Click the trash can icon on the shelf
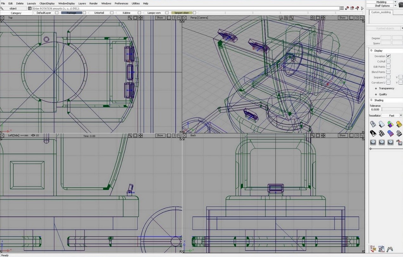 pos(400,4)
